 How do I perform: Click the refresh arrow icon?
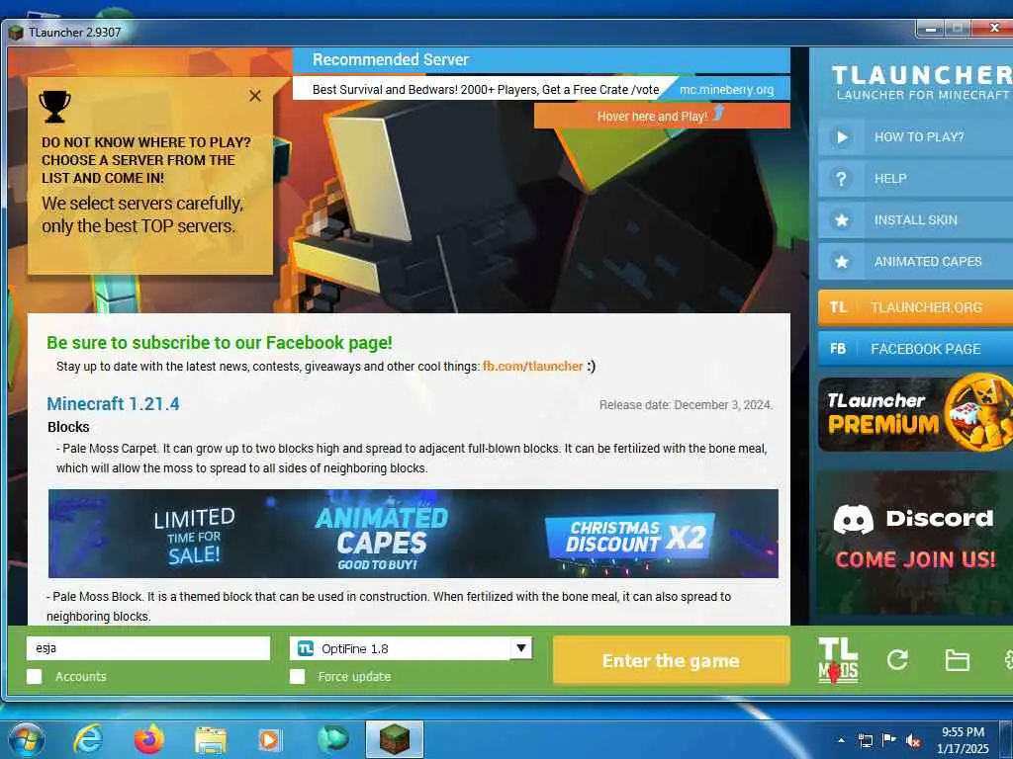pyautogui.click(x=897, y=659)
